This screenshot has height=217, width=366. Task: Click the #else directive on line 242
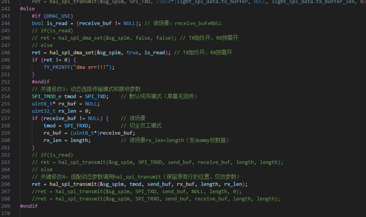pos(27,9)
